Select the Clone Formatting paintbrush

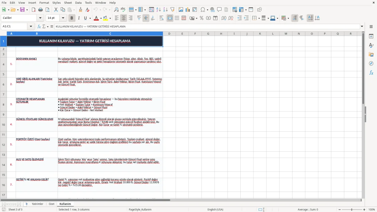coord(80,10)
